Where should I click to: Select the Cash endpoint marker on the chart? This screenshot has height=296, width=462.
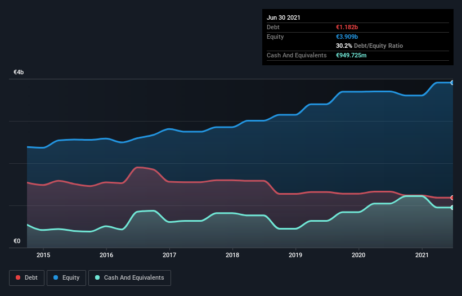pos(452,208)
